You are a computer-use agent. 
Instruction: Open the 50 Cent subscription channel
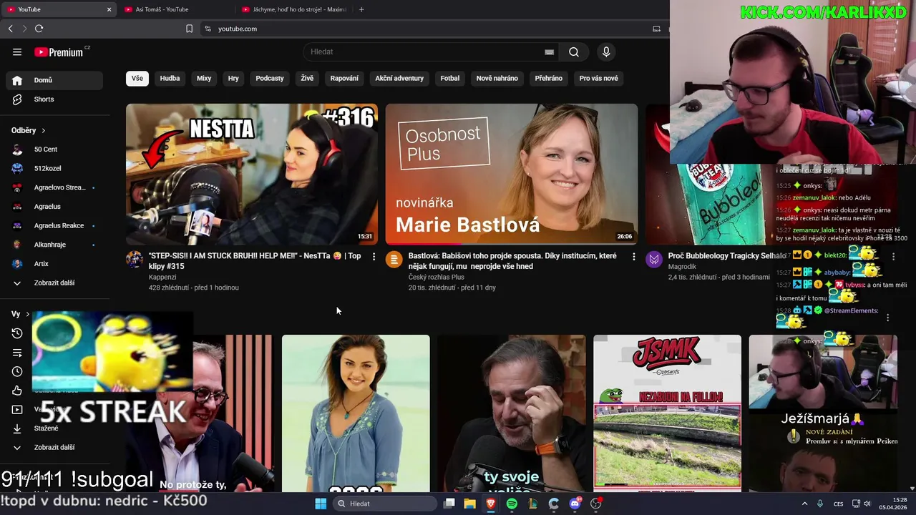[x=54, y=149]
